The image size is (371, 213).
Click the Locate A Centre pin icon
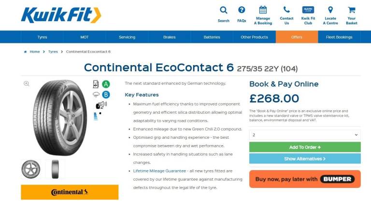(x=330, y=10)
